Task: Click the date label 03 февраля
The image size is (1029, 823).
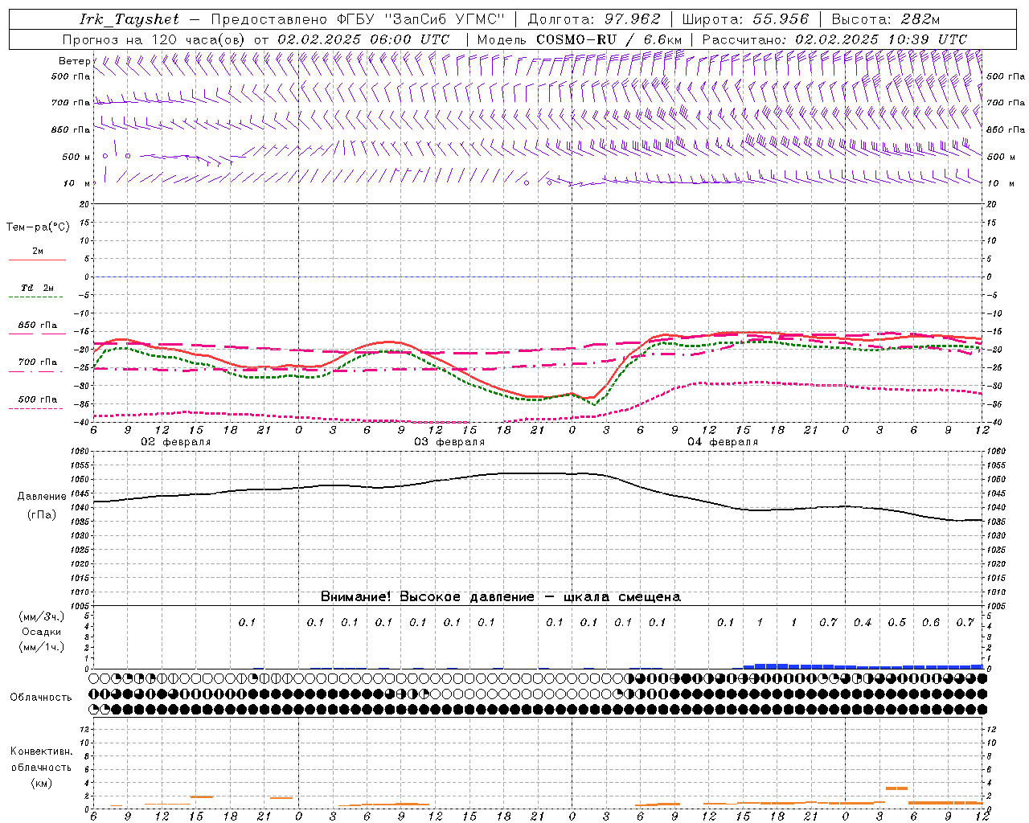Action: (449, 442)
